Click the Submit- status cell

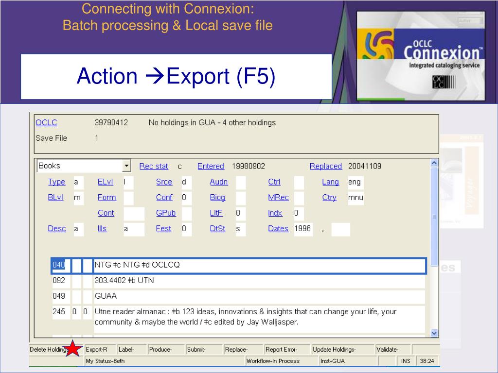pos(204,349)
